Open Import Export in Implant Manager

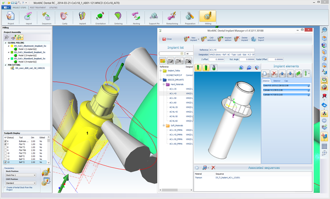(258, 39)
